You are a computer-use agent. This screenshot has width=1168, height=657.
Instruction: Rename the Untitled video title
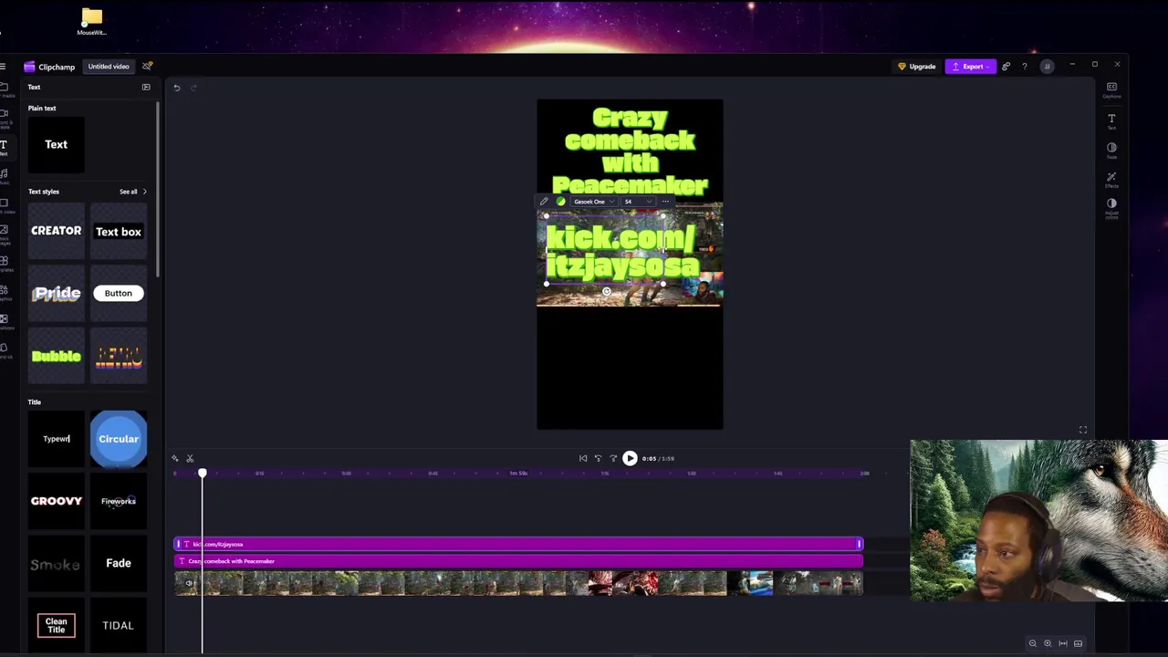109,67
